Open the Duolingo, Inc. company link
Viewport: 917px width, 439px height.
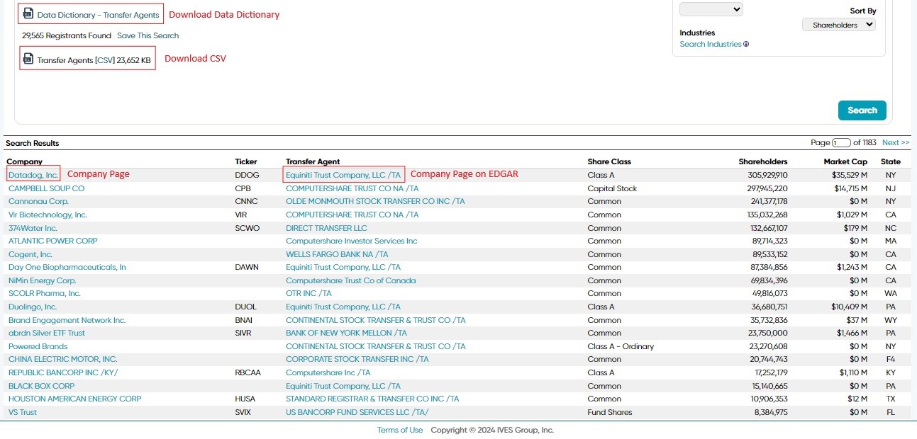[33, 307]
